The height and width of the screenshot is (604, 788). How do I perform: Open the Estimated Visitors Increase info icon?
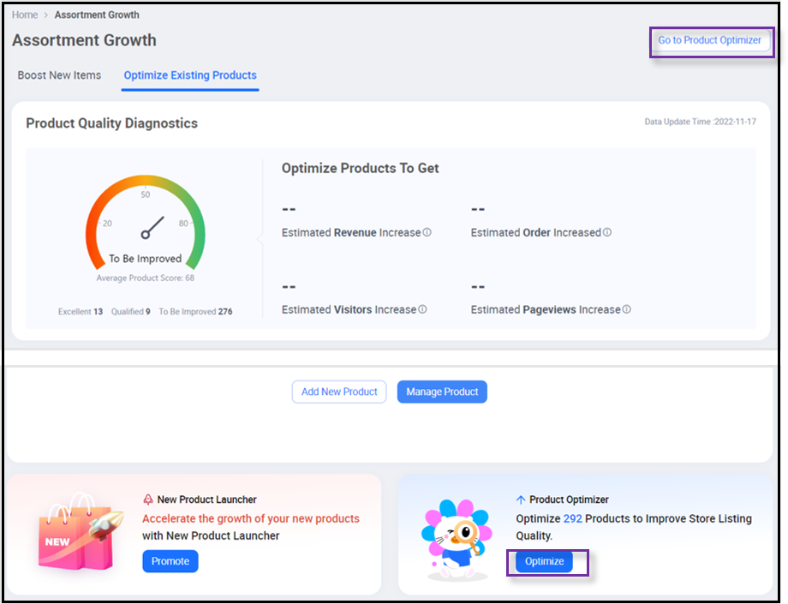(423, 308)
